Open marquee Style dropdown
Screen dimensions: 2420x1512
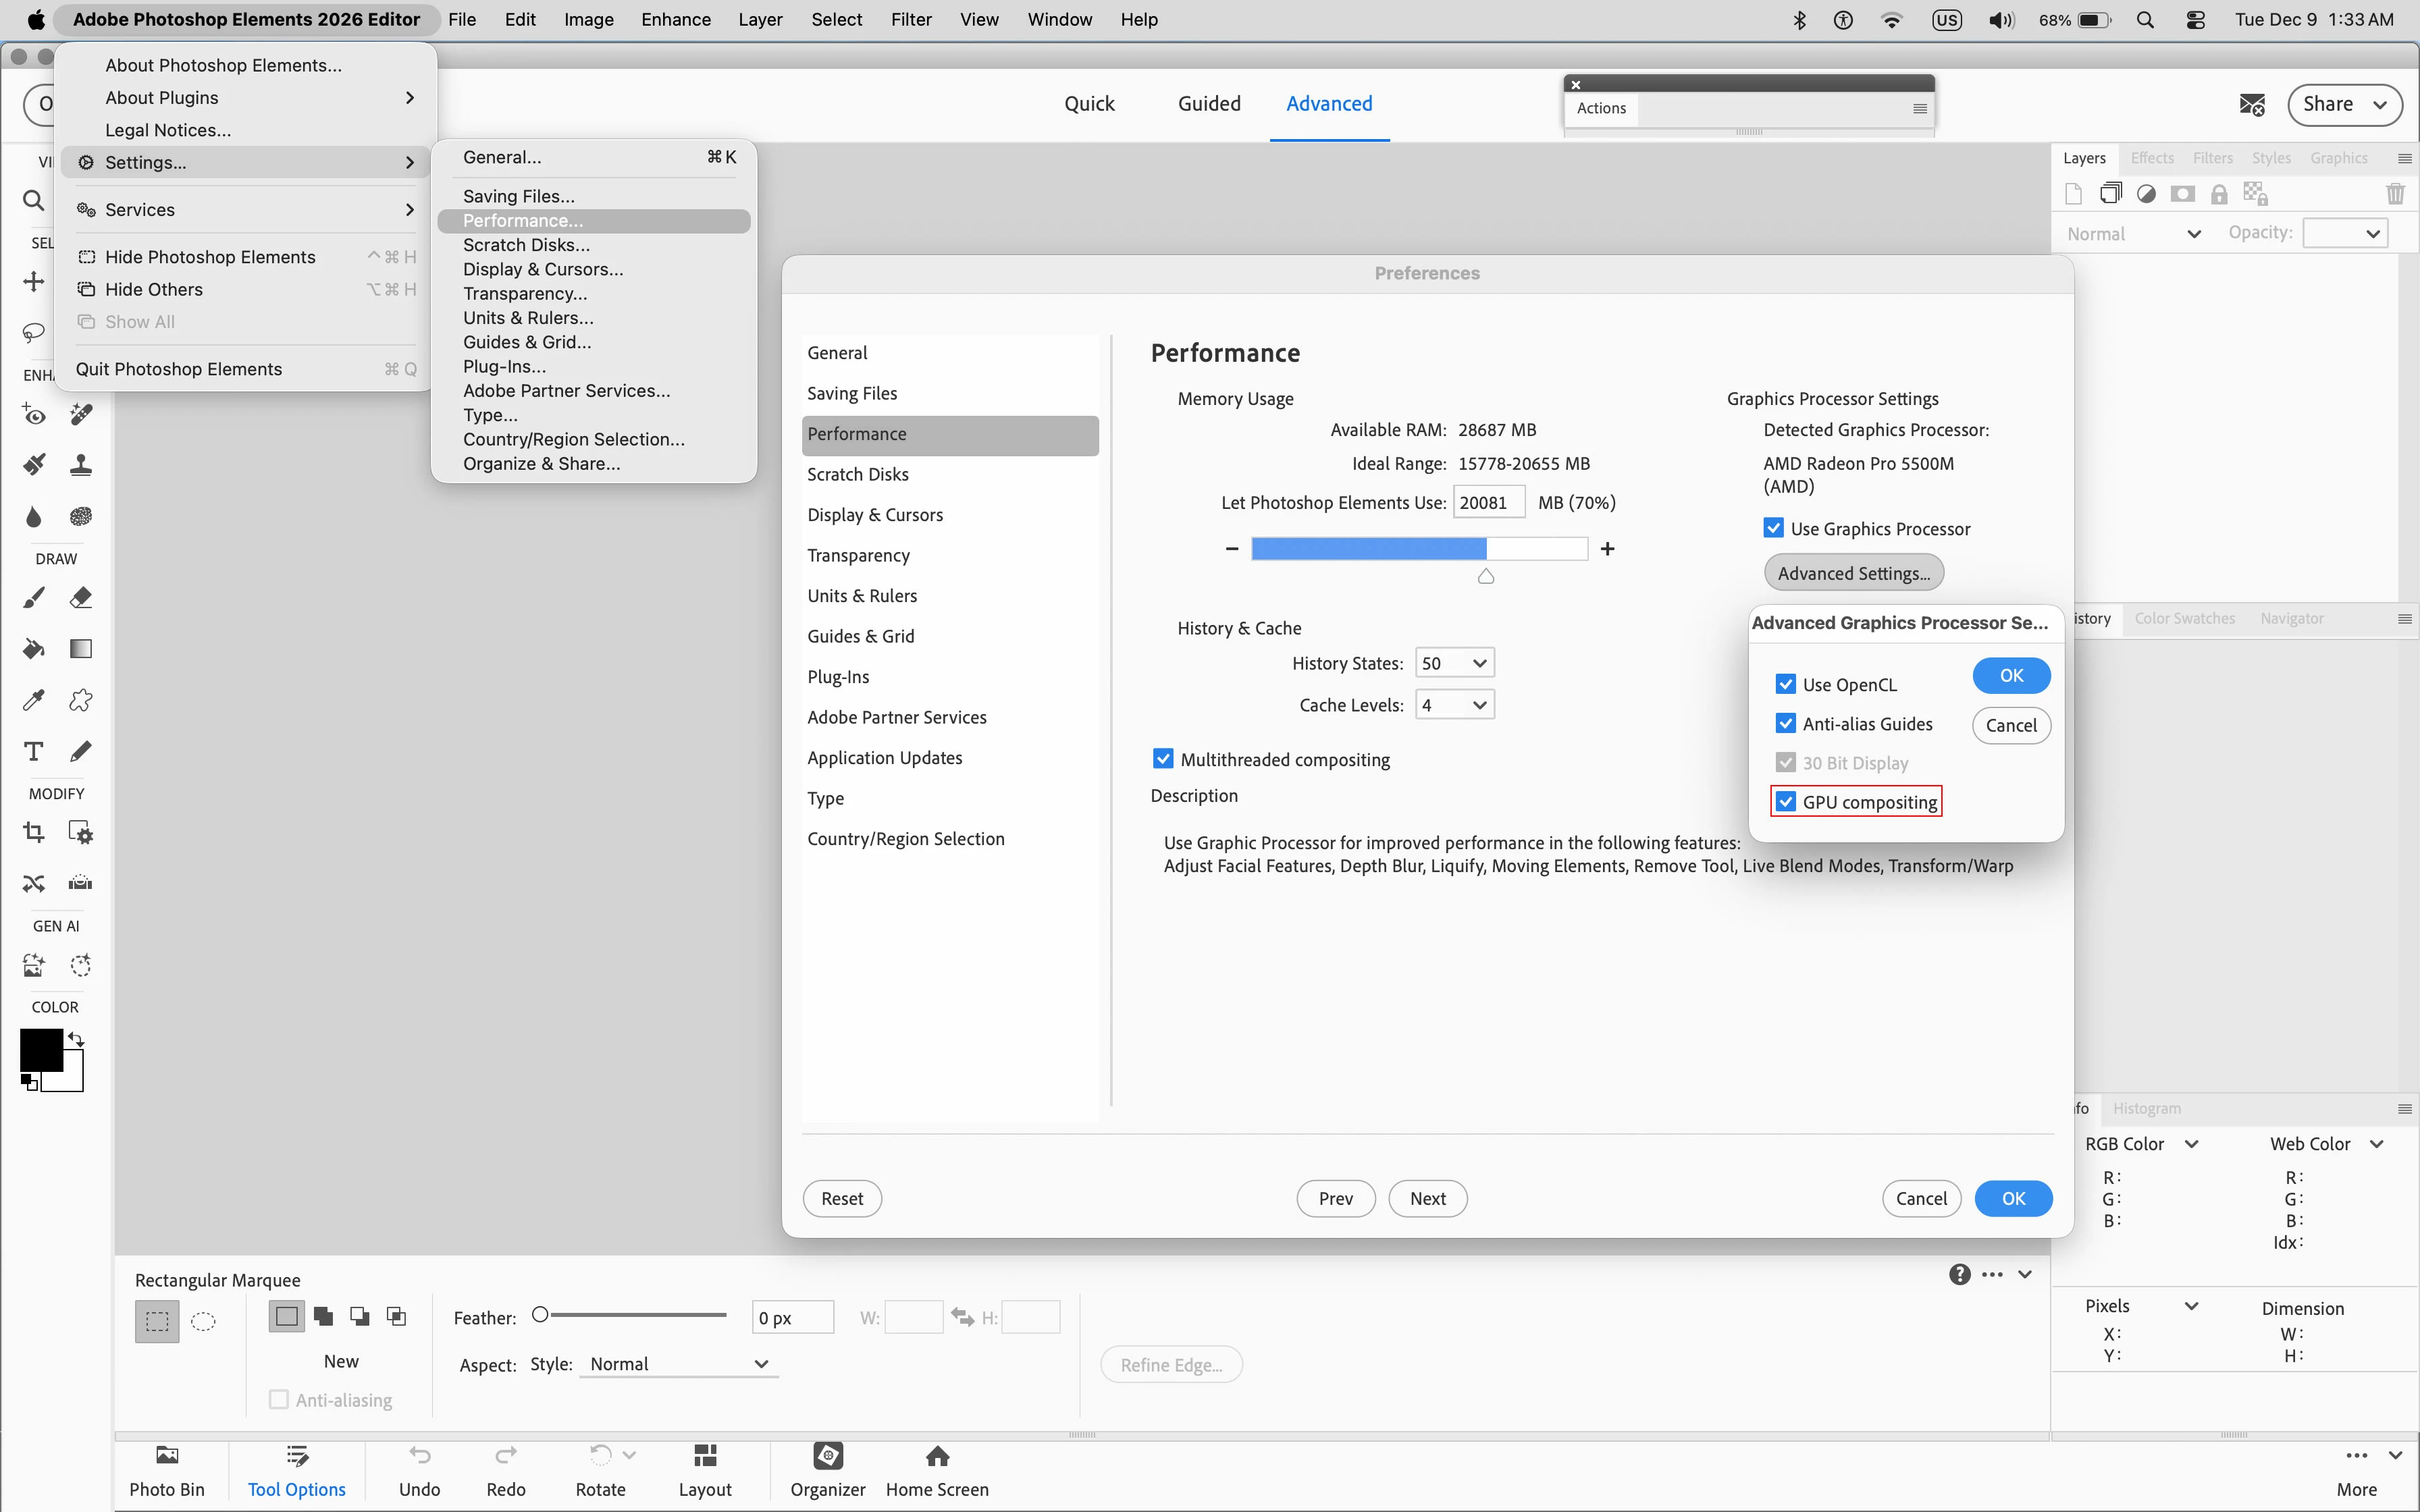678,1364
